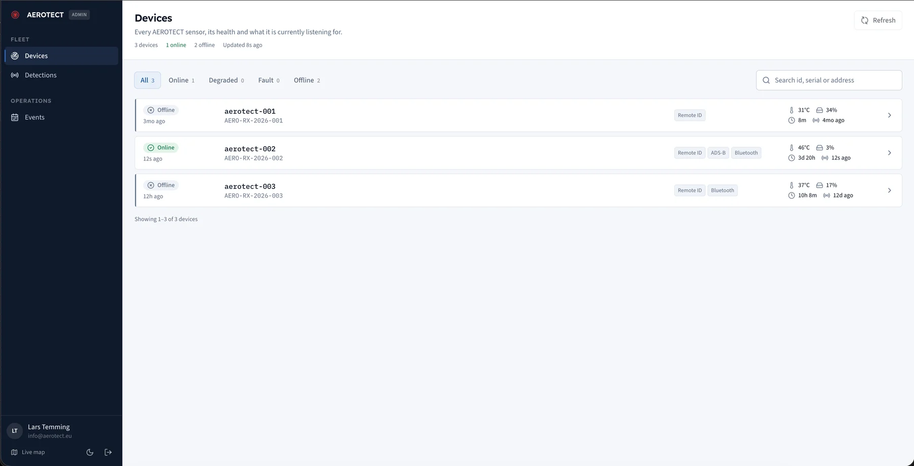This screenshot has height=466, width=914.
Task: Click uptime clock icon beside 10h 8m
Action: (791, 195)
